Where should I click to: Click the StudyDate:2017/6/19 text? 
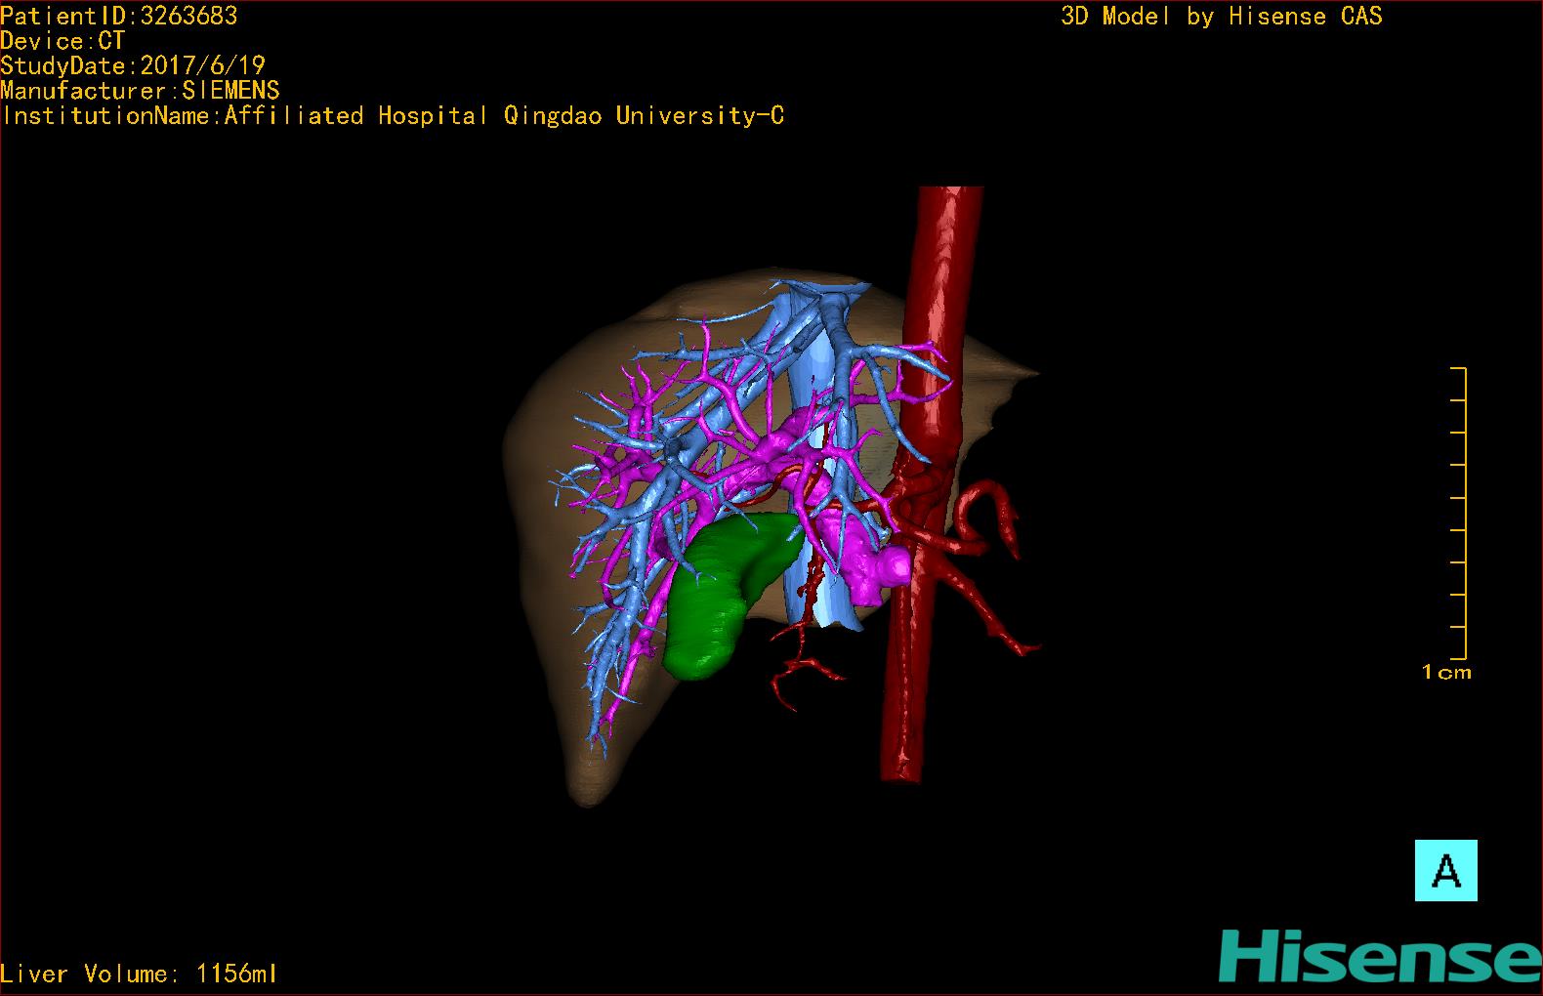[133, 65]
